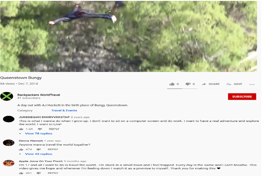Subscribe to Backpackers WorldTravel
262x177 pixels.
click(x=242, y=97)
